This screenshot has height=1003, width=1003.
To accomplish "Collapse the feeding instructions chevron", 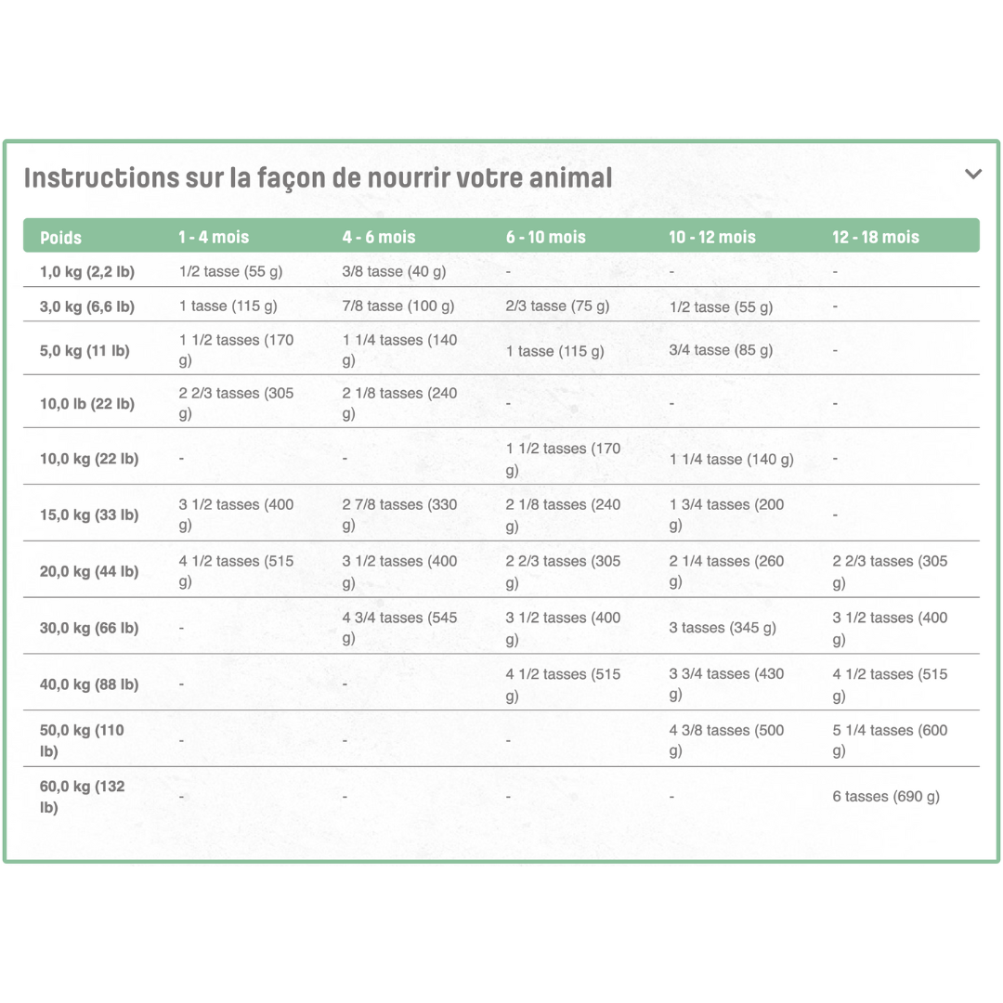I will pos(973,174).
